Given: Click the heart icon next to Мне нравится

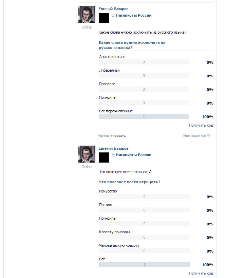Looking at the screenshot, I should (208, 135).
